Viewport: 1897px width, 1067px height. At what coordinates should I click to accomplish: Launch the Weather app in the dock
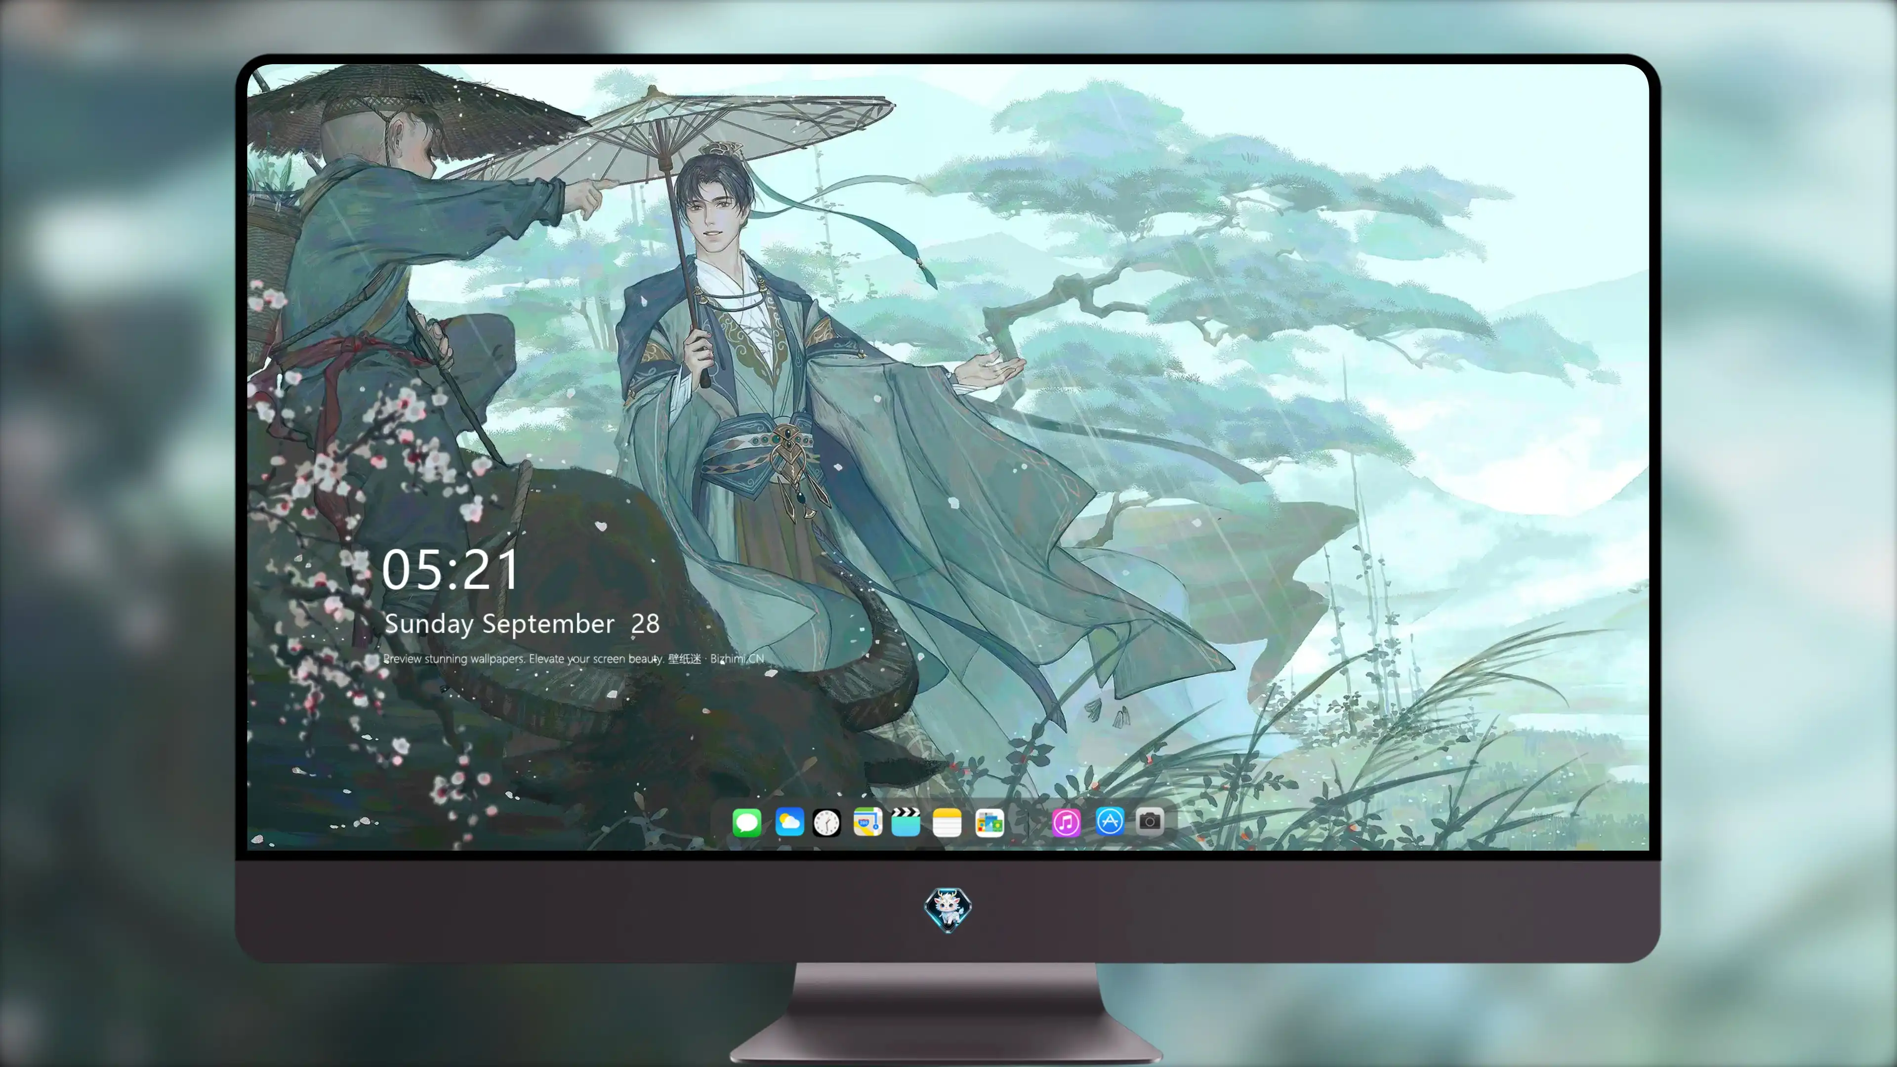[x=789, y=822]
